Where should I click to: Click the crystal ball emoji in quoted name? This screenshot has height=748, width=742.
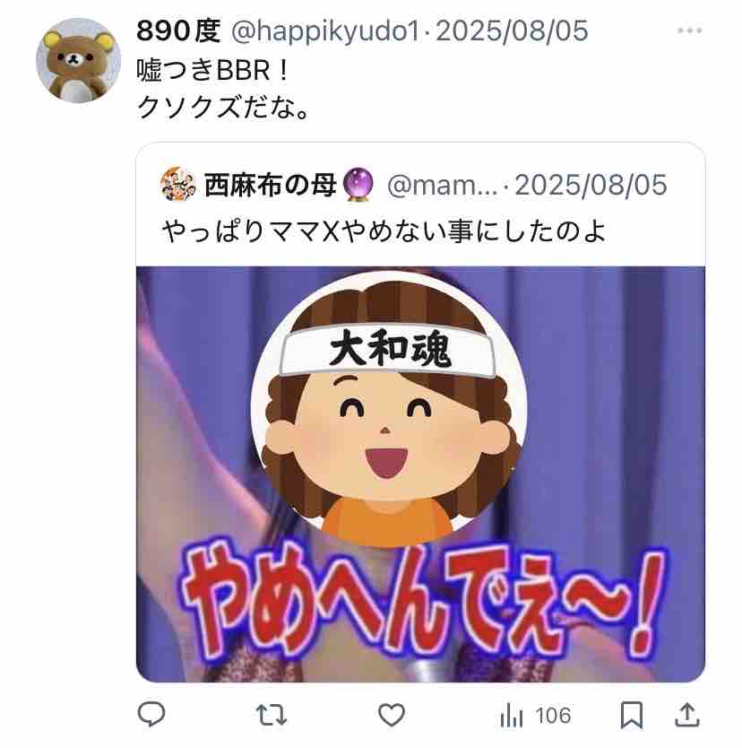click(x=357, y=184)
